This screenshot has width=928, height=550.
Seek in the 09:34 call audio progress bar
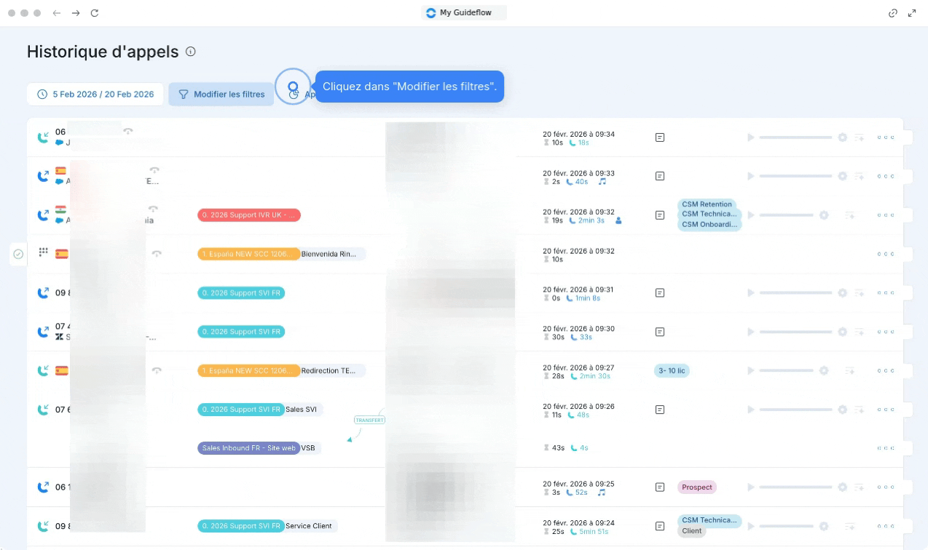(795, 137)
